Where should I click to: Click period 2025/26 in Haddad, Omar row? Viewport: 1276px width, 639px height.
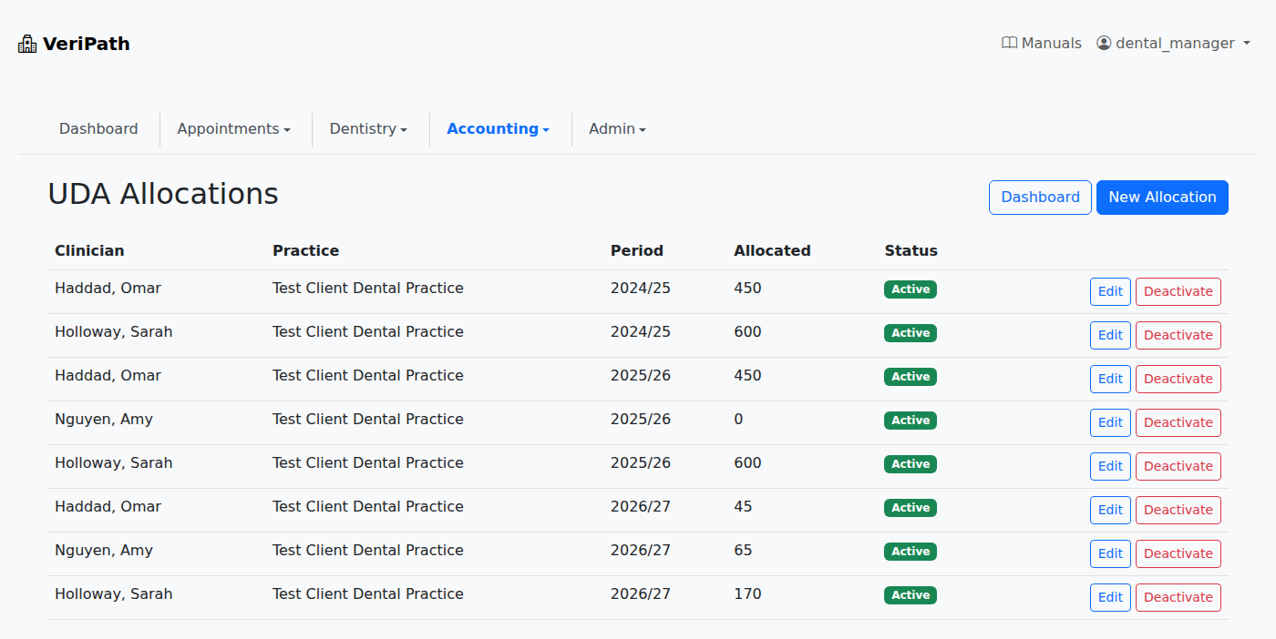(641, 375)
